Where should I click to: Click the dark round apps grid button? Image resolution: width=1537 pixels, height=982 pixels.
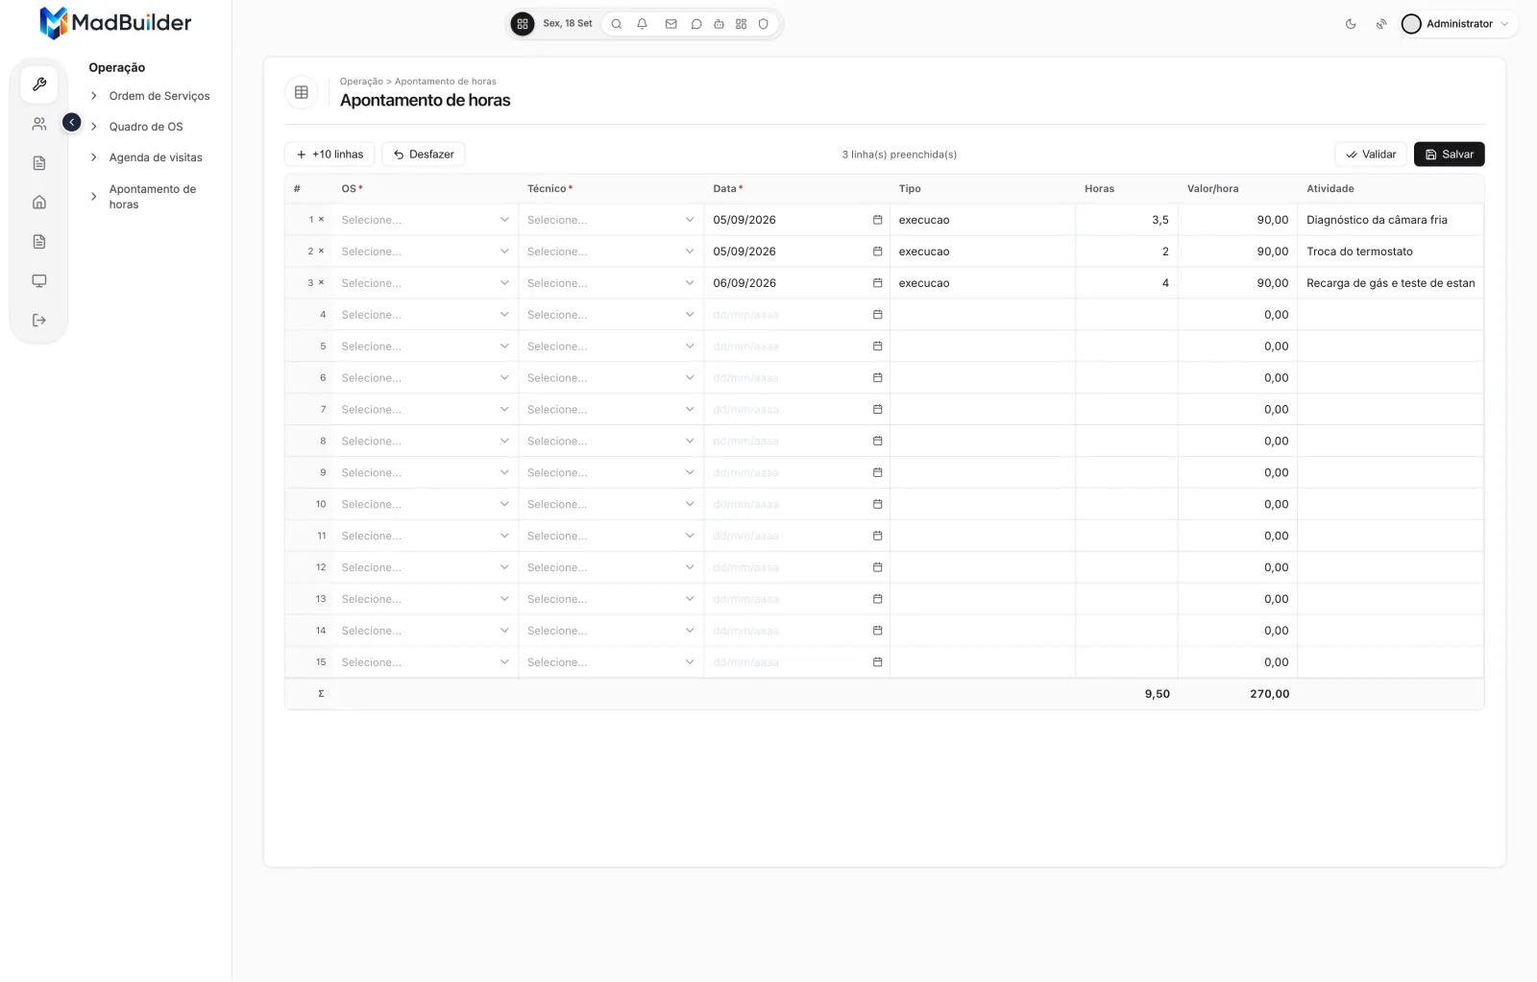pyautogui.click(x=523, y=24)
